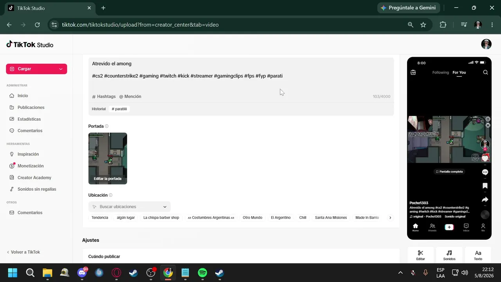Switch to Following tab in phone preview

point(441,72)
